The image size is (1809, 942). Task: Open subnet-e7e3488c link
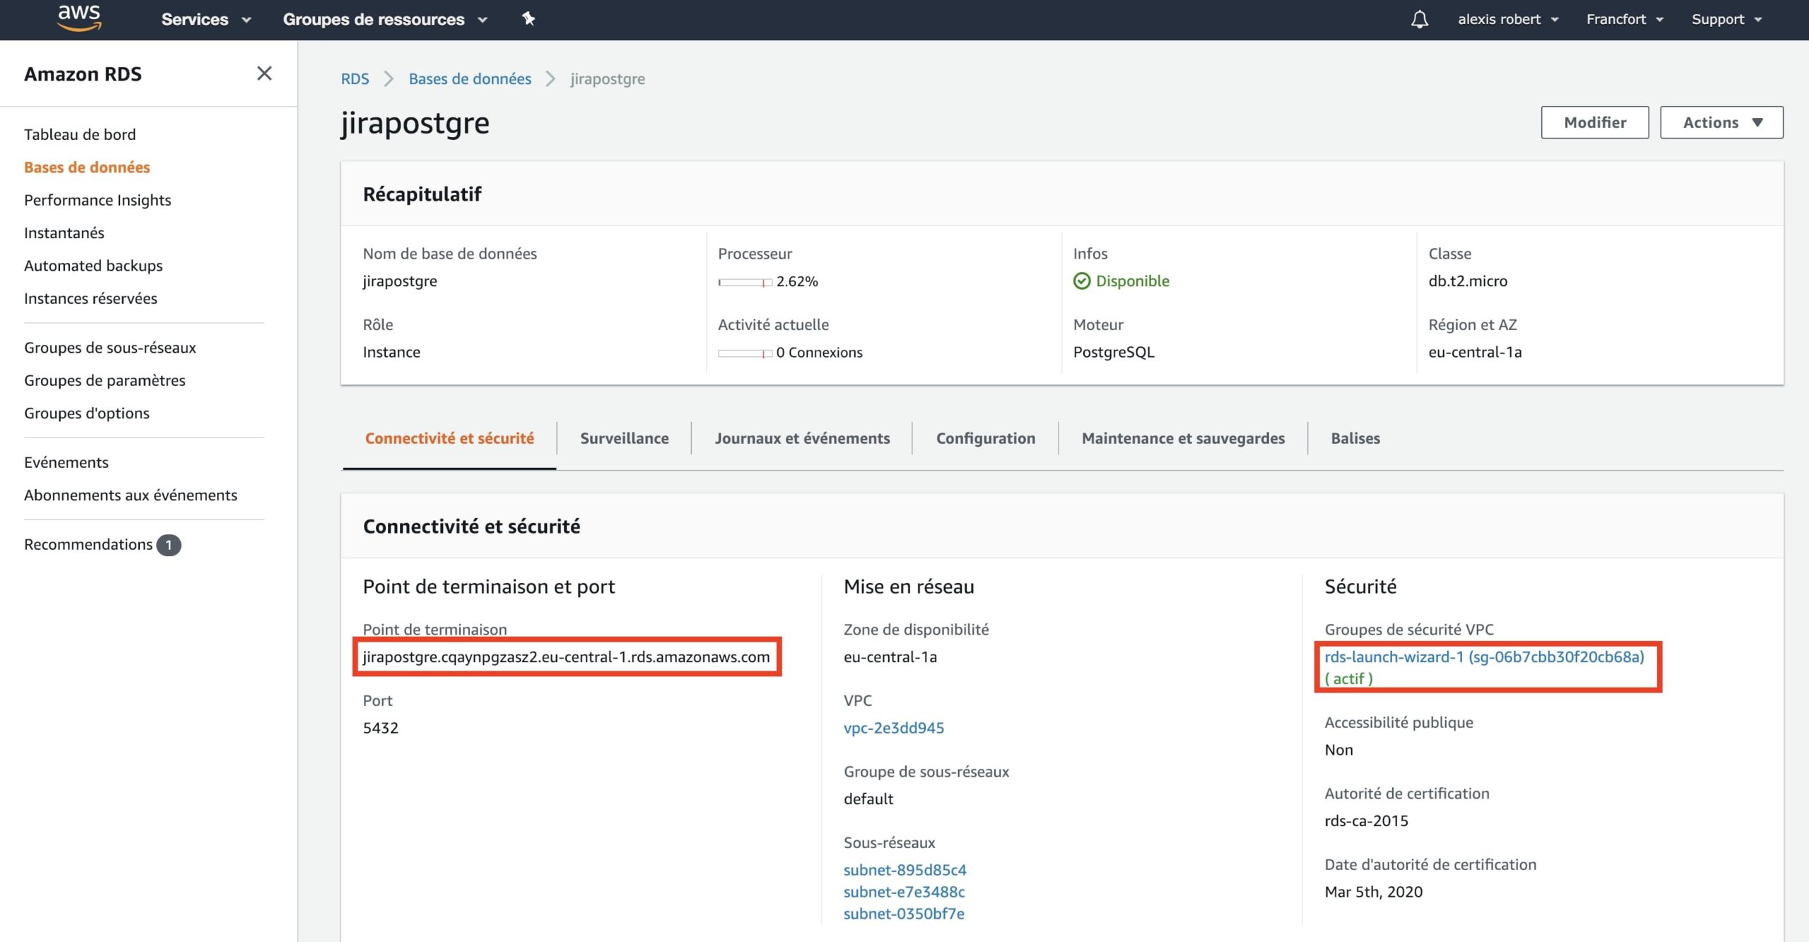[904, 892]
